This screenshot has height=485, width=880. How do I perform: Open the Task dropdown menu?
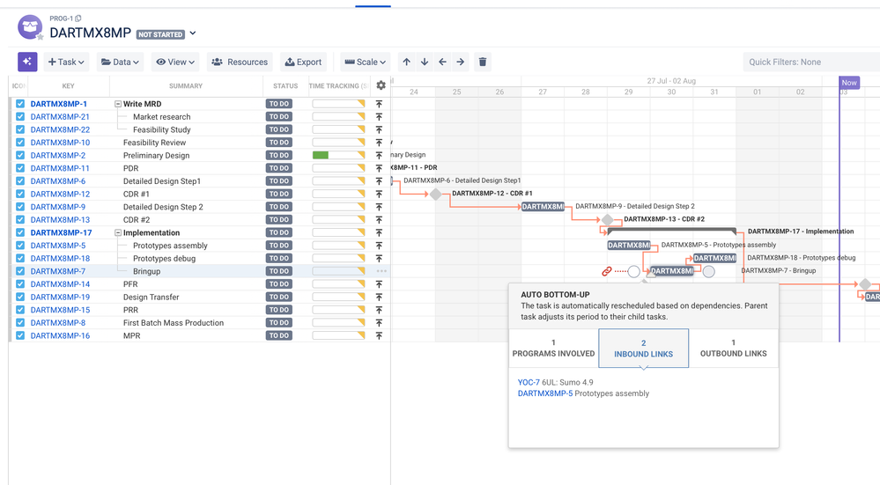click(66, 62)
